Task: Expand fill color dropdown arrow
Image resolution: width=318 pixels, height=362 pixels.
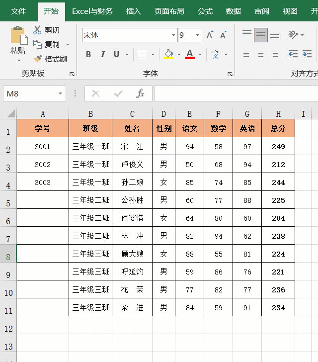Action: (179, 55)
